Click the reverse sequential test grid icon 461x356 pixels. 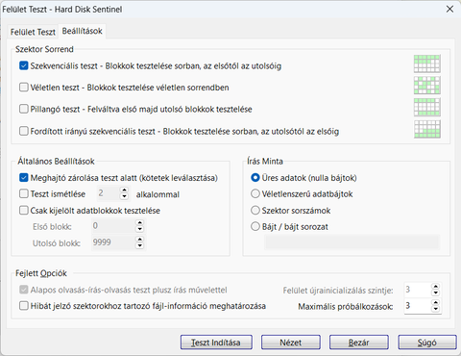point(427,129)
